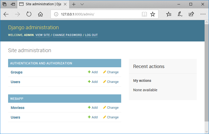Image resolution: width=209 pixels, height=134 pixels.
Task: Click the Log Out link
Action: pyautogui.click(x=91, y=35)
